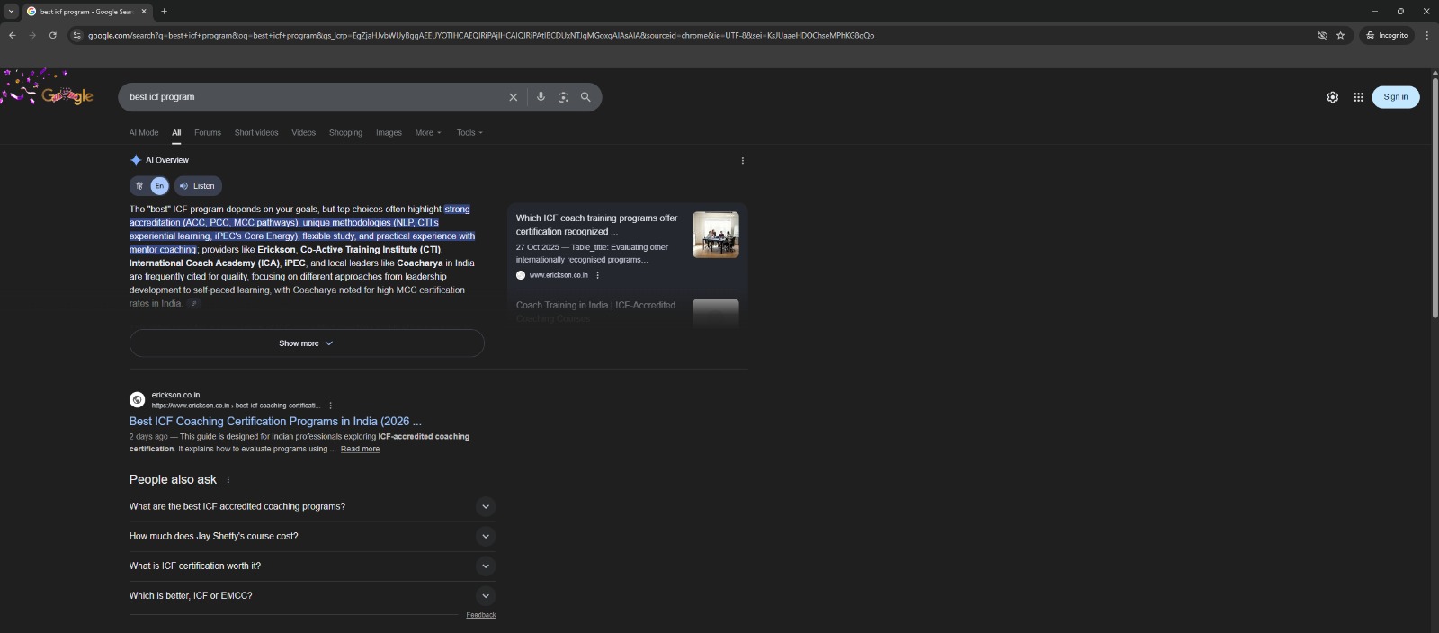The height and width of the screenshot is (633, 1439).
Task: Open AI Overview three-dot options
Action: (742, 161)
